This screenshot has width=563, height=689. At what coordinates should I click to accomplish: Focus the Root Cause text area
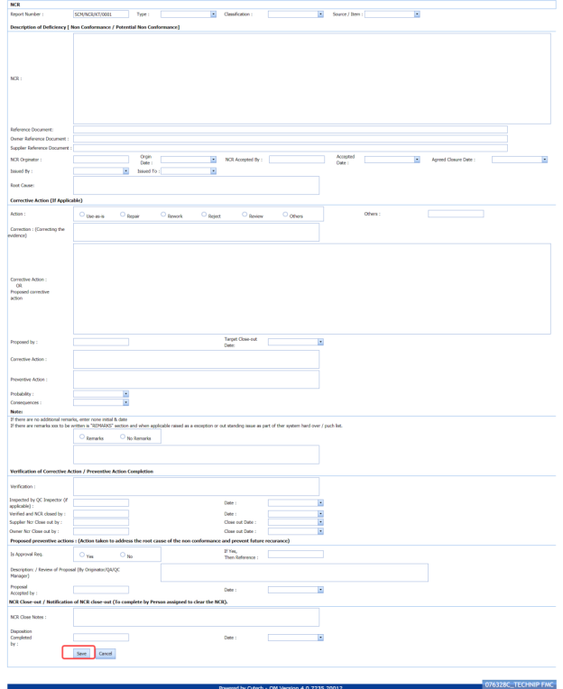pos(196,185)
